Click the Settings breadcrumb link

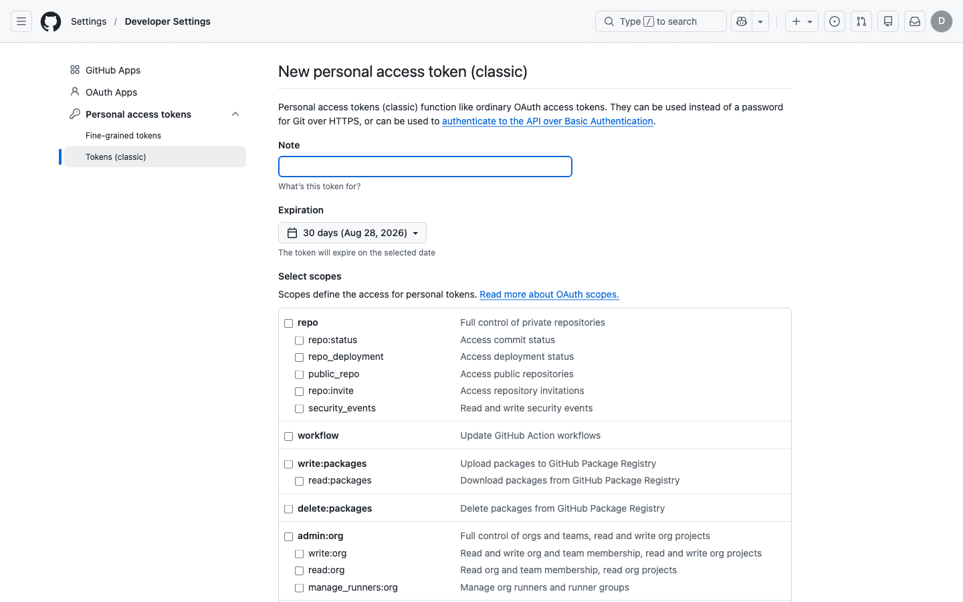pos(89,21)
